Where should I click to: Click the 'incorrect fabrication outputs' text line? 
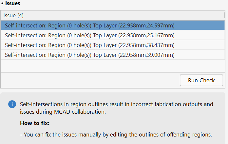(116, 104)
